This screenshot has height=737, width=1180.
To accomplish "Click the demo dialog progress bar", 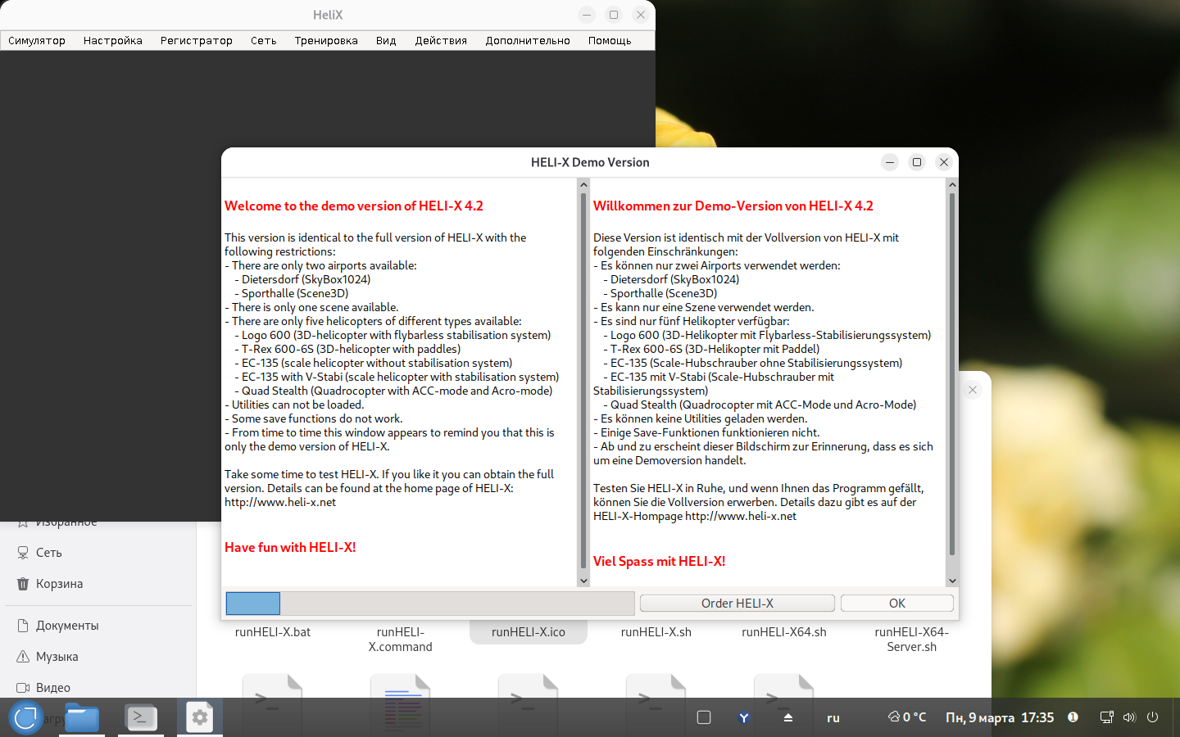I will click(429, 604).
